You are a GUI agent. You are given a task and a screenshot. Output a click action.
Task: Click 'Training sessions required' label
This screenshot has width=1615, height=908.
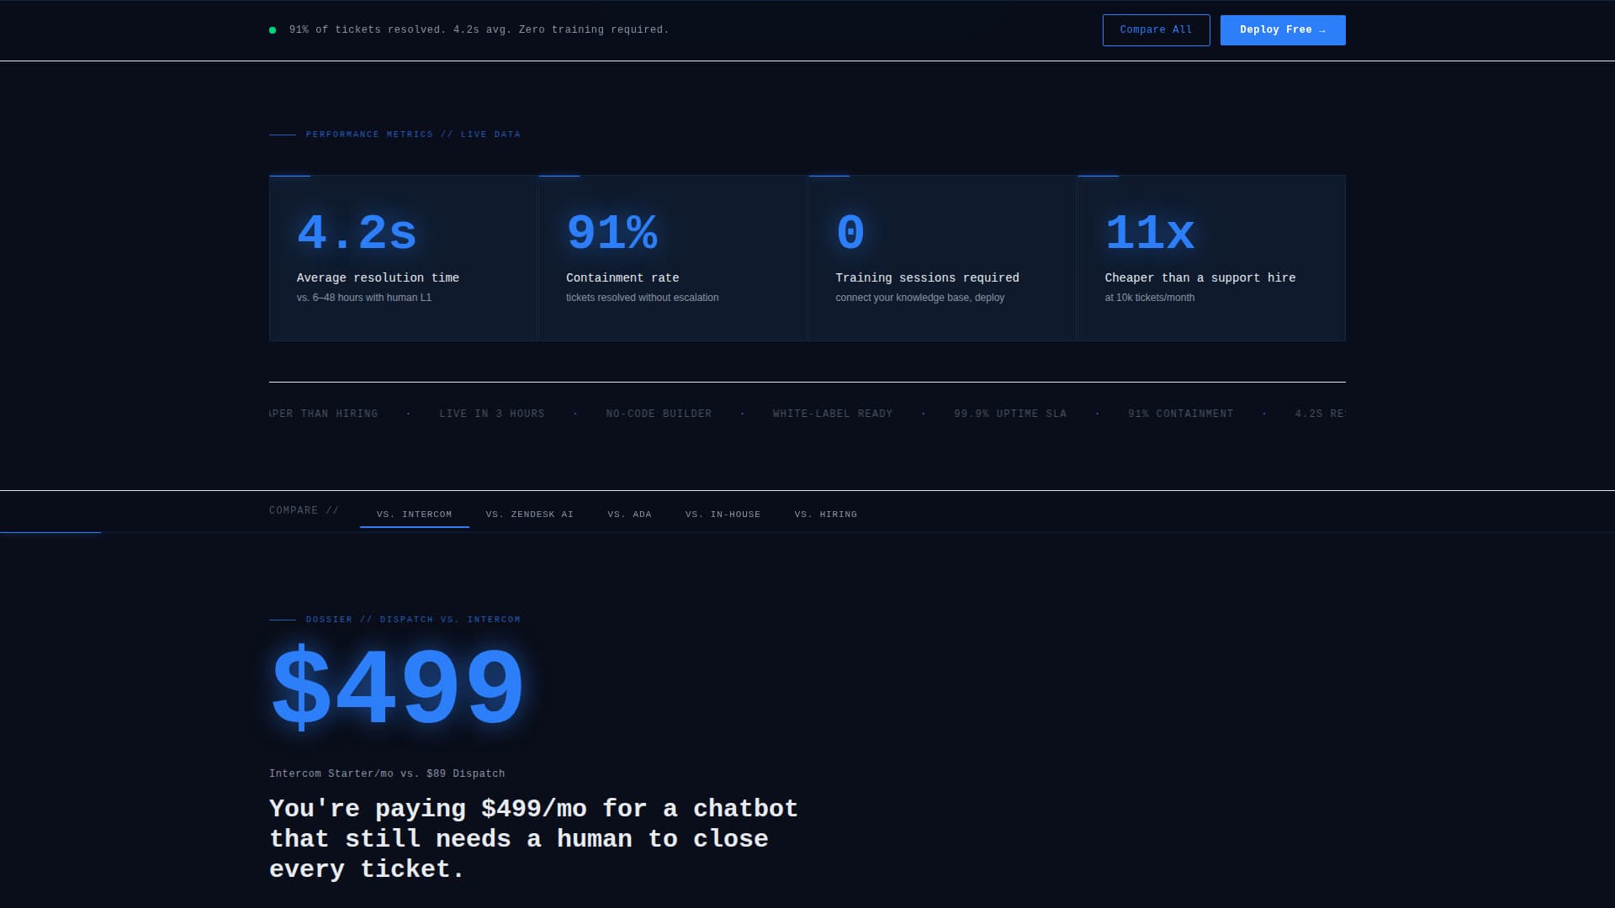coord(927,277)
